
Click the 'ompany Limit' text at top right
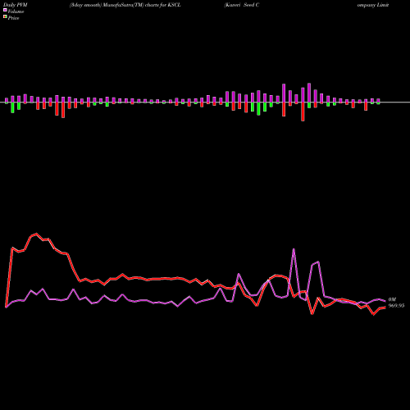pos(373,5)
